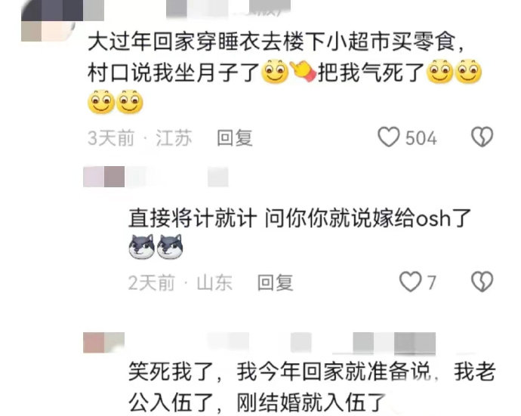521x416 pixels.
Task: Reply to the Shandong comment via 回复
Action: point(276,283)
